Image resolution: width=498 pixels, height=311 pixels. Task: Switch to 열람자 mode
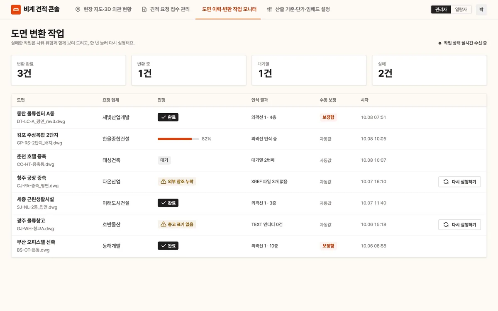(x=461, y=9)
